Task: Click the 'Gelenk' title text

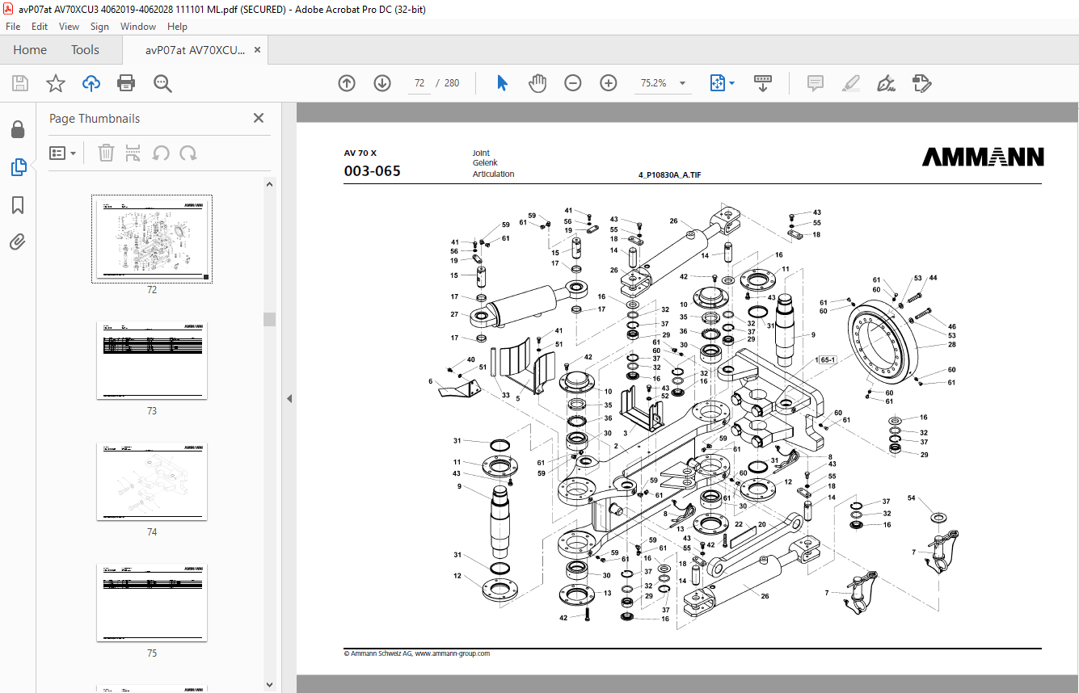Action: (x=485, y=163)
